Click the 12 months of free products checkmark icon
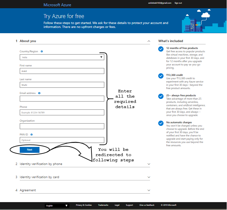227x210 pixels. 161,49
